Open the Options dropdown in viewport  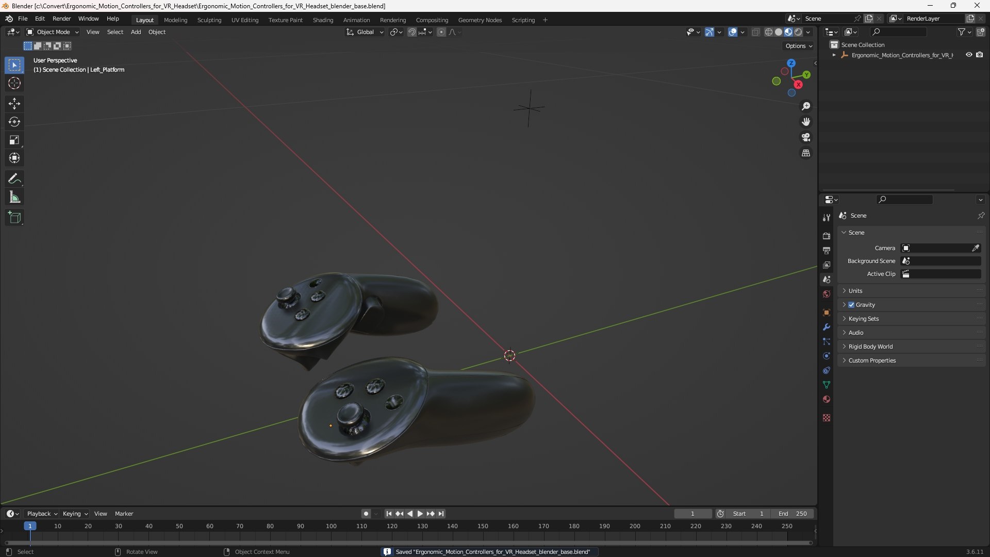[x=799, y=46]
